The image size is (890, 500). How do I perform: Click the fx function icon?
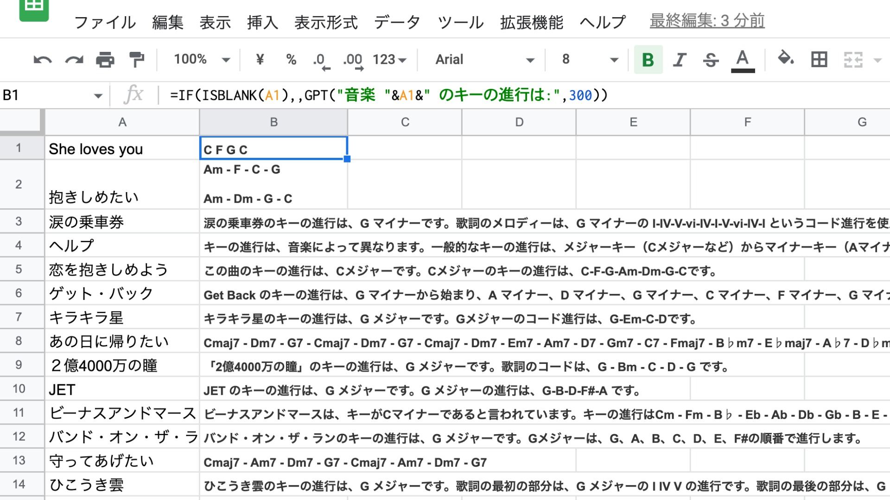coord(133,94)
